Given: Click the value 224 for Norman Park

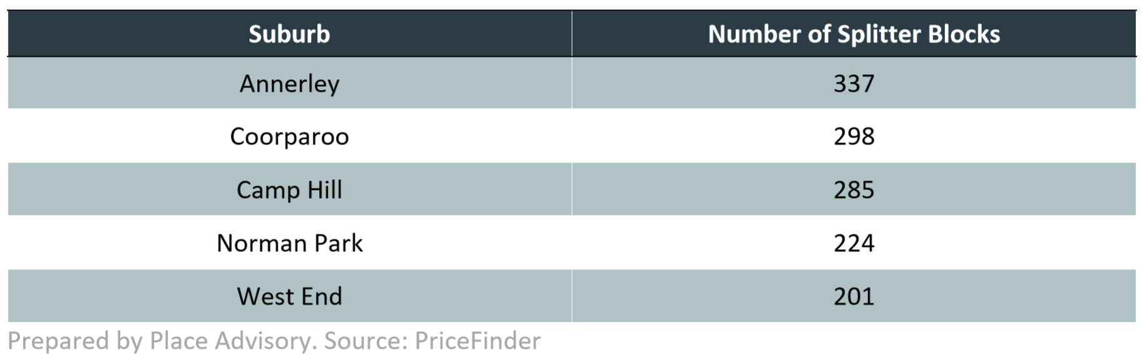Looking at the screenshot, I should coord(854,242).
